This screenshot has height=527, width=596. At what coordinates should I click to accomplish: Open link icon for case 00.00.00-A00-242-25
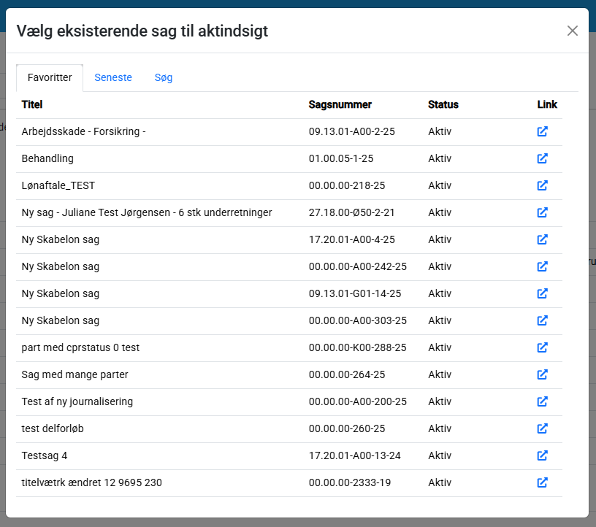pyautogui.click(x=542, y=266)
